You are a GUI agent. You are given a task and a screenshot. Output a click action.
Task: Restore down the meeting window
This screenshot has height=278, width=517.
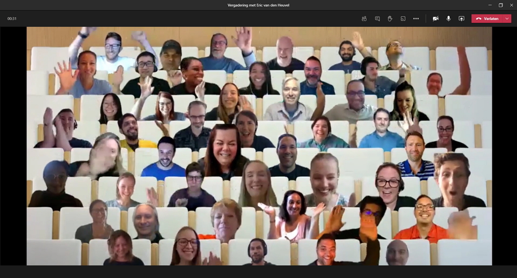(x=501, y=5)
